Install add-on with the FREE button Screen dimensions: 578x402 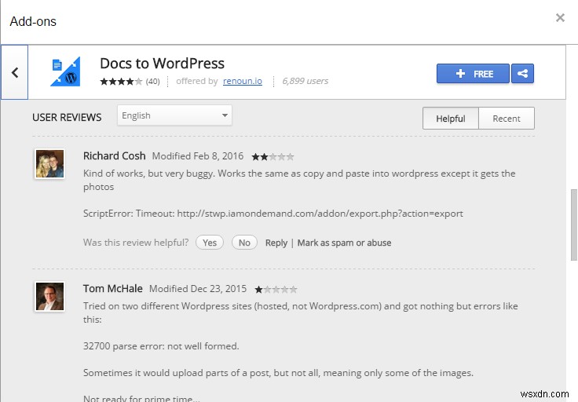point(473,74)
